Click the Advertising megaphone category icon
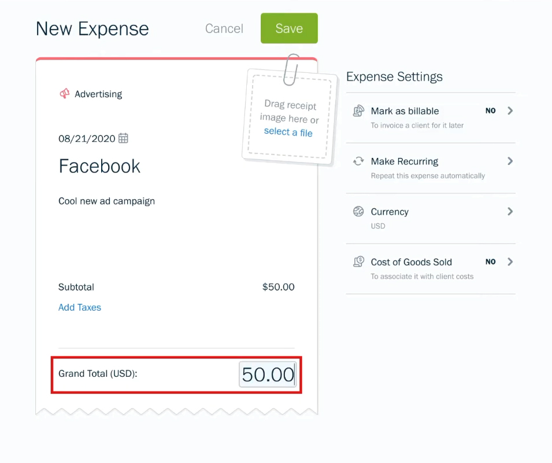This screenshot has height=463, width=552. point(64,94)
